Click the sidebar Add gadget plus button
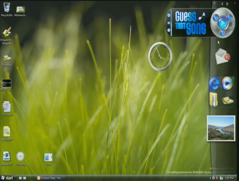This screenshot has width=239, height=181. [214, 3]
